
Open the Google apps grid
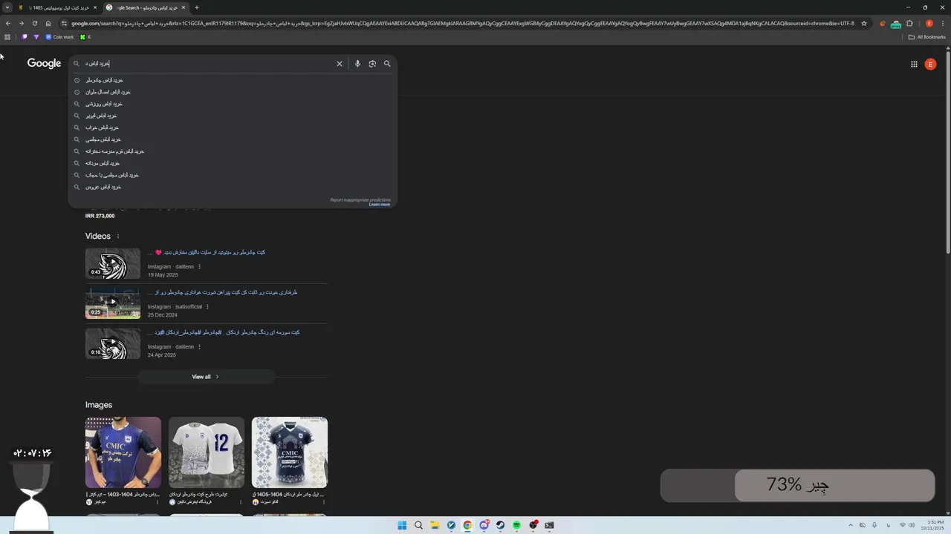(x=914, y=64)
